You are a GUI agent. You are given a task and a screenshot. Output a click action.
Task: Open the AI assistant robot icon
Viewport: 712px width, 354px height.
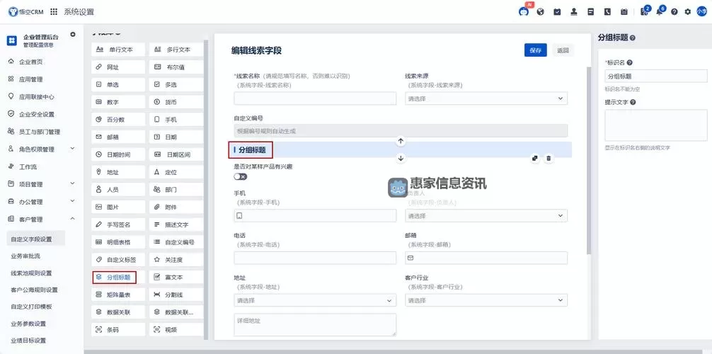pyautogui.click(x=524, y=12)
